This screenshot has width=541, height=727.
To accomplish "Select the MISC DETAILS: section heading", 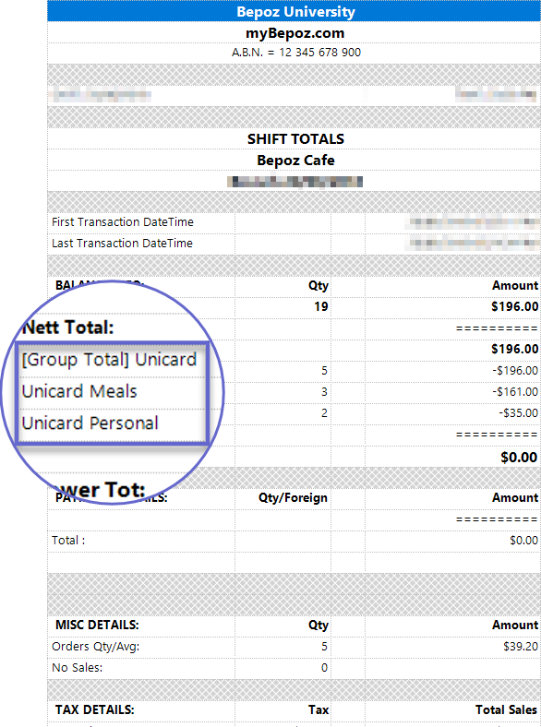I will tap(97, 626).
